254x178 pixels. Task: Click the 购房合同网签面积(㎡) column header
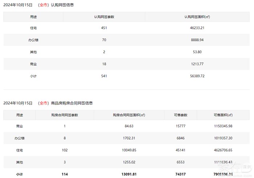tap(129, 115)
